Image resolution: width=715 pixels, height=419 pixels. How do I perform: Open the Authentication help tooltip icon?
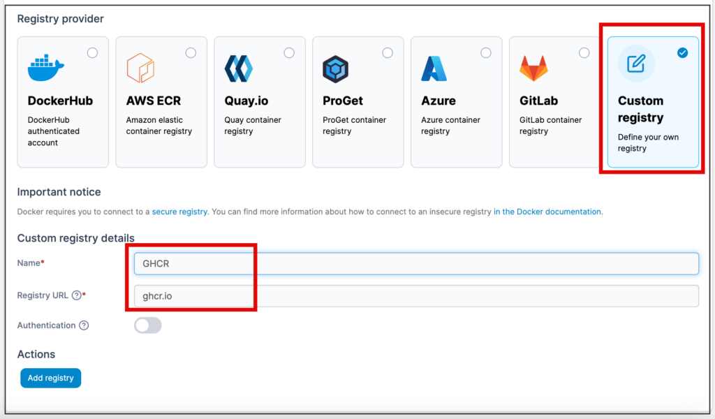[x=84, y=325]
